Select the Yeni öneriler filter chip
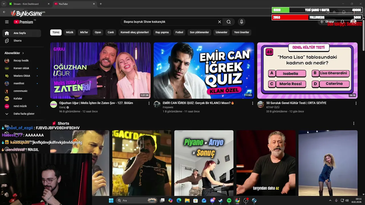The width and height of the screenshot is (365, 205). [x=242, y=32]
